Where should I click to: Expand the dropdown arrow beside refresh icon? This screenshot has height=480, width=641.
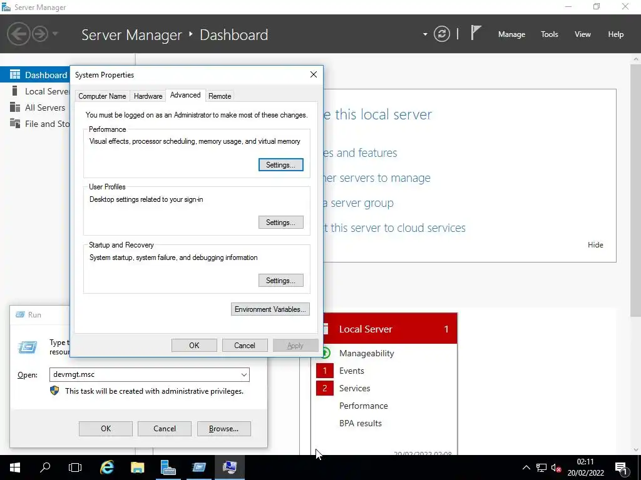tap(425, 34)
